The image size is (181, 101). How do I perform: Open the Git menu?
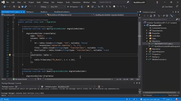25,2
